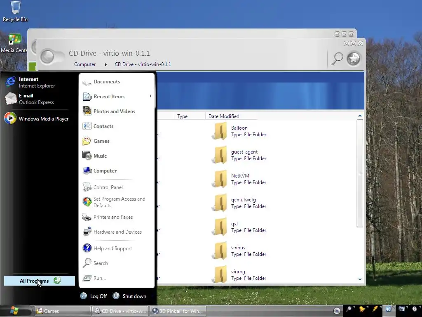
Task: Click Computer in the breadcrumb path
Action: pyautogui.click(x=85, y=64)
